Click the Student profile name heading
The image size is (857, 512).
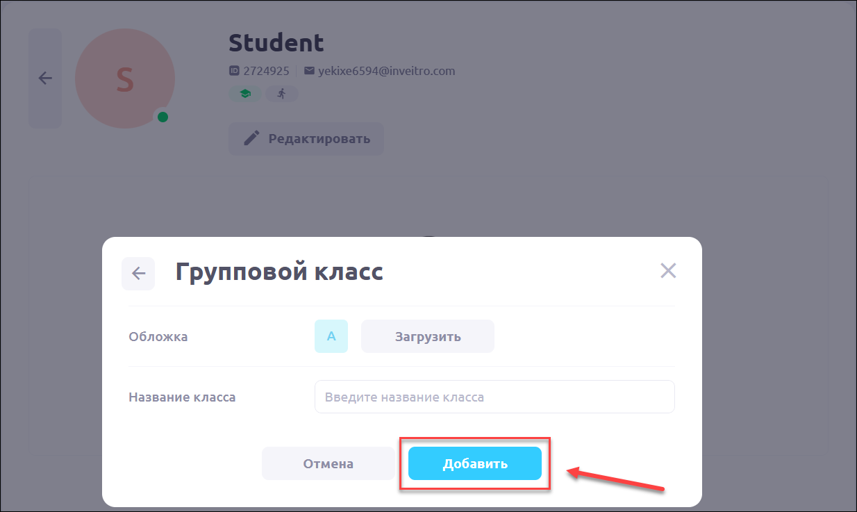tap(276, 43)
